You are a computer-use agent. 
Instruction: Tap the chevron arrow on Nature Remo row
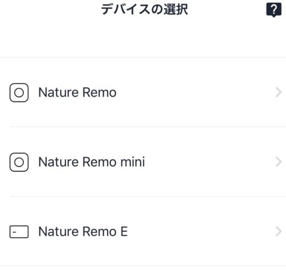(x=279, y=93)
